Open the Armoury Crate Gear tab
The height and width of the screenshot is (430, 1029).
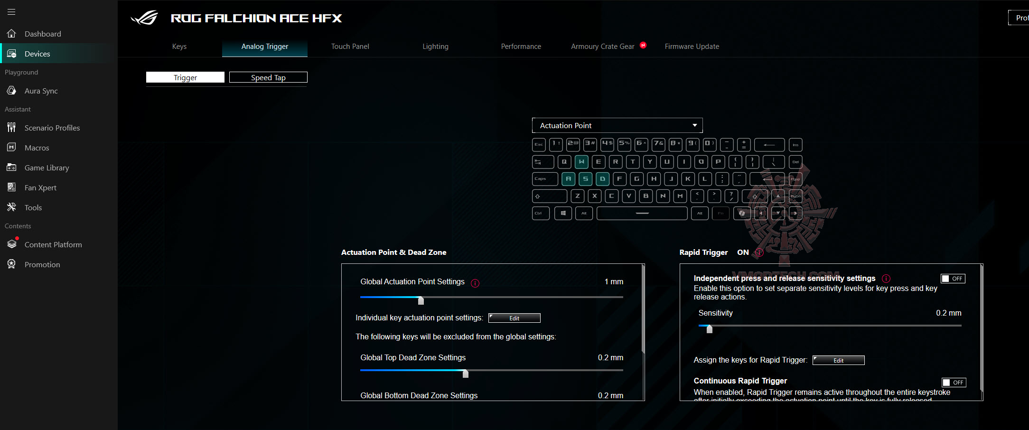click(x=603, y=47)
